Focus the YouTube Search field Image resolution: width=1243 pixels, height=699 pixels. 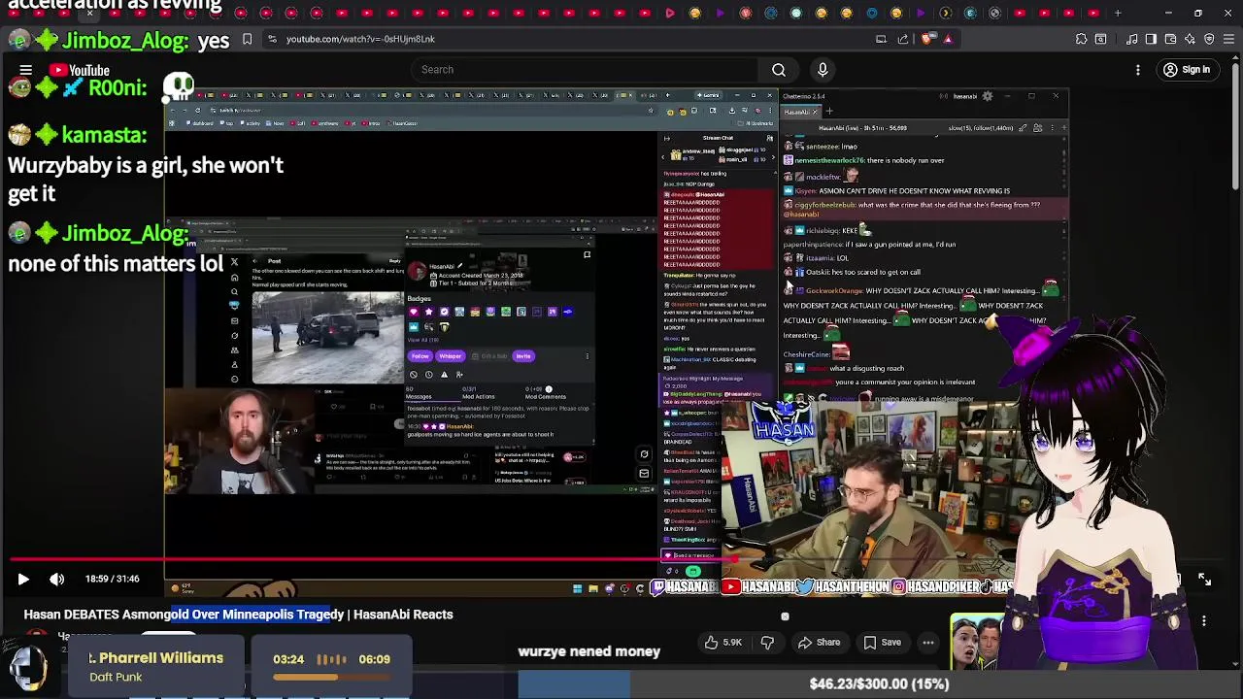586,70
